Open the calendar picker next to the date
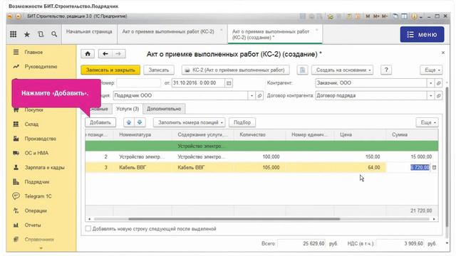This screenshot has width=456, height=256. (229, 83)
